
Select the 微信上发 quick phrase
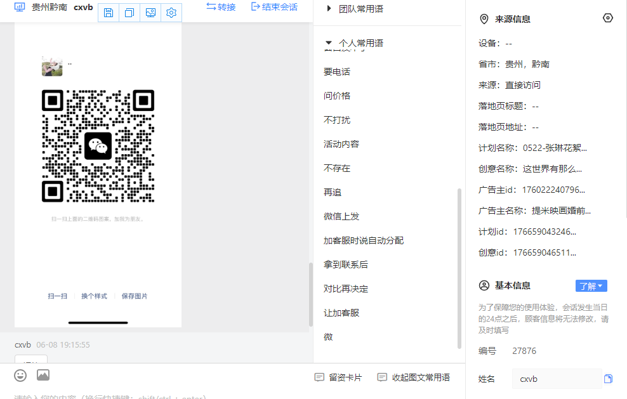[341, 216]
